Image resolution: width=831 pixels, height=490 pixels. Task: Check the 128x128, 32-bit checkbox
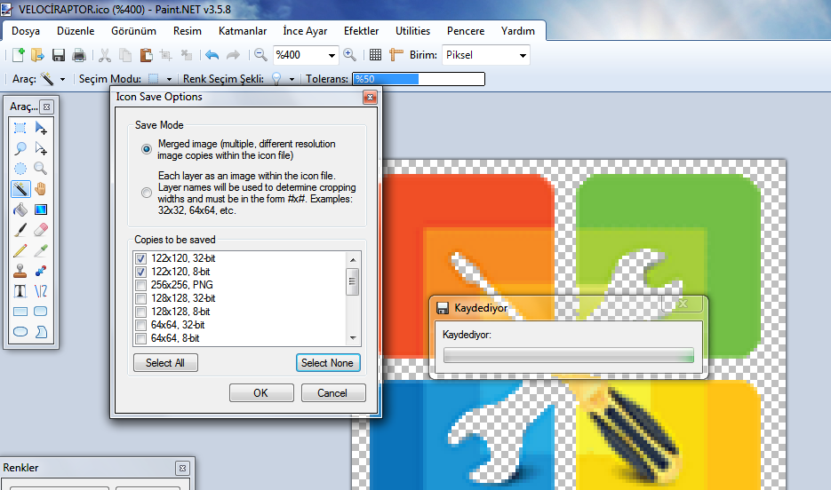[141, 298]
